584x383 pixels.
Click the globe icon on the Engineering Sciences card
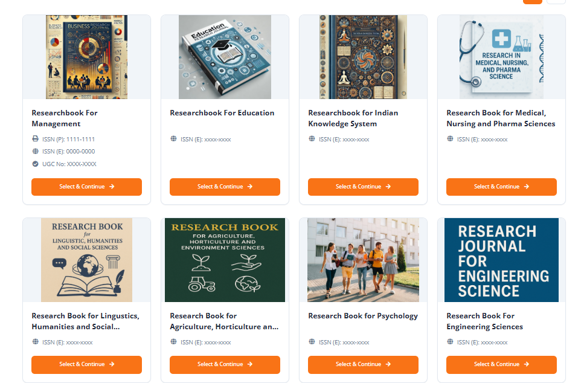tap(450, 342)
